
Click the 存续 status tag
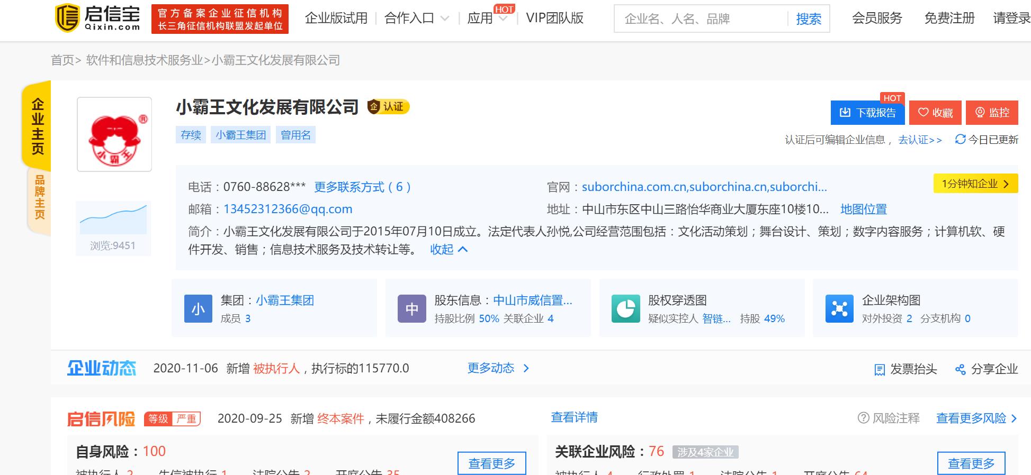click(191, 135)
